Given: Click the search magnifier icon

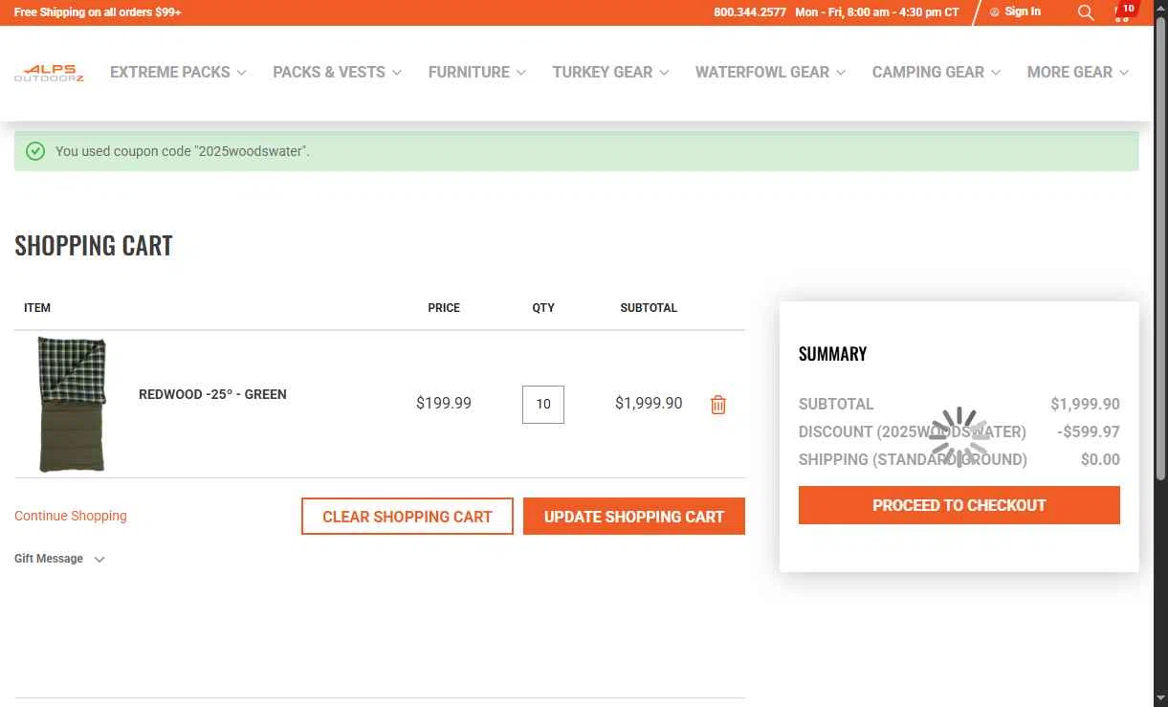Looking at the screenshot, I should pyautogui.click(x=1086, y=12).
